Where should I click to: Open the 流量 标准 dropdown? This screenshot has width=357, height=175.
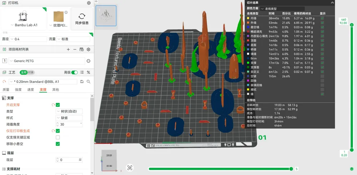click(x=73, y=39)
